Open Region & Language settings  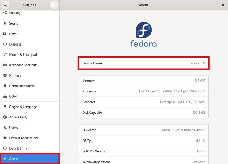23,107
